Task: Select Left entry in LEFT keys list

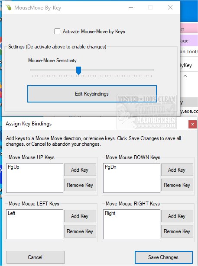Action: [12, 213]
